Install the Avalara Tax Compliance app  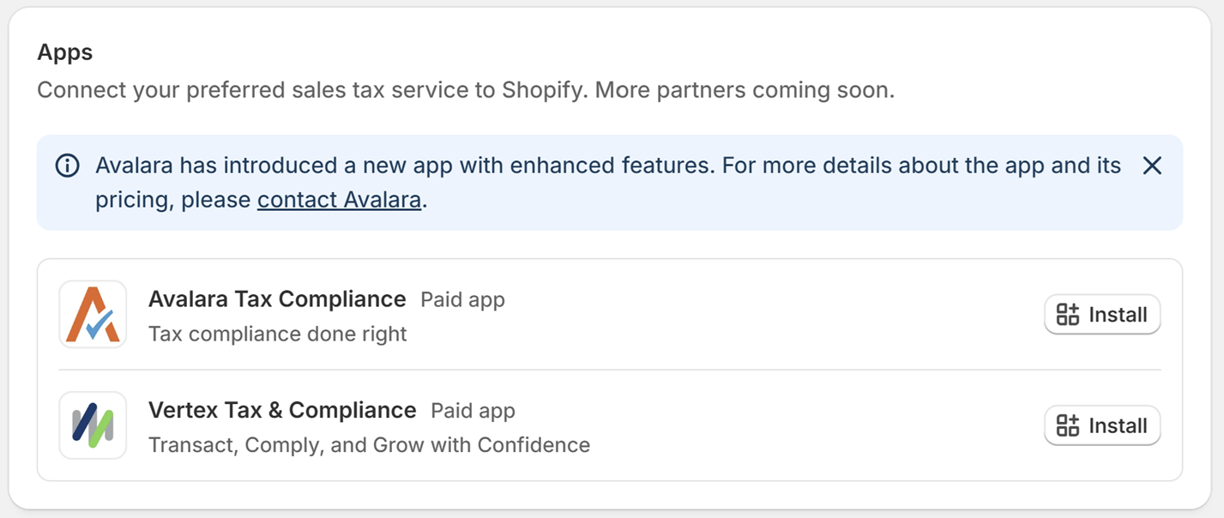(x=1101, y=315)
